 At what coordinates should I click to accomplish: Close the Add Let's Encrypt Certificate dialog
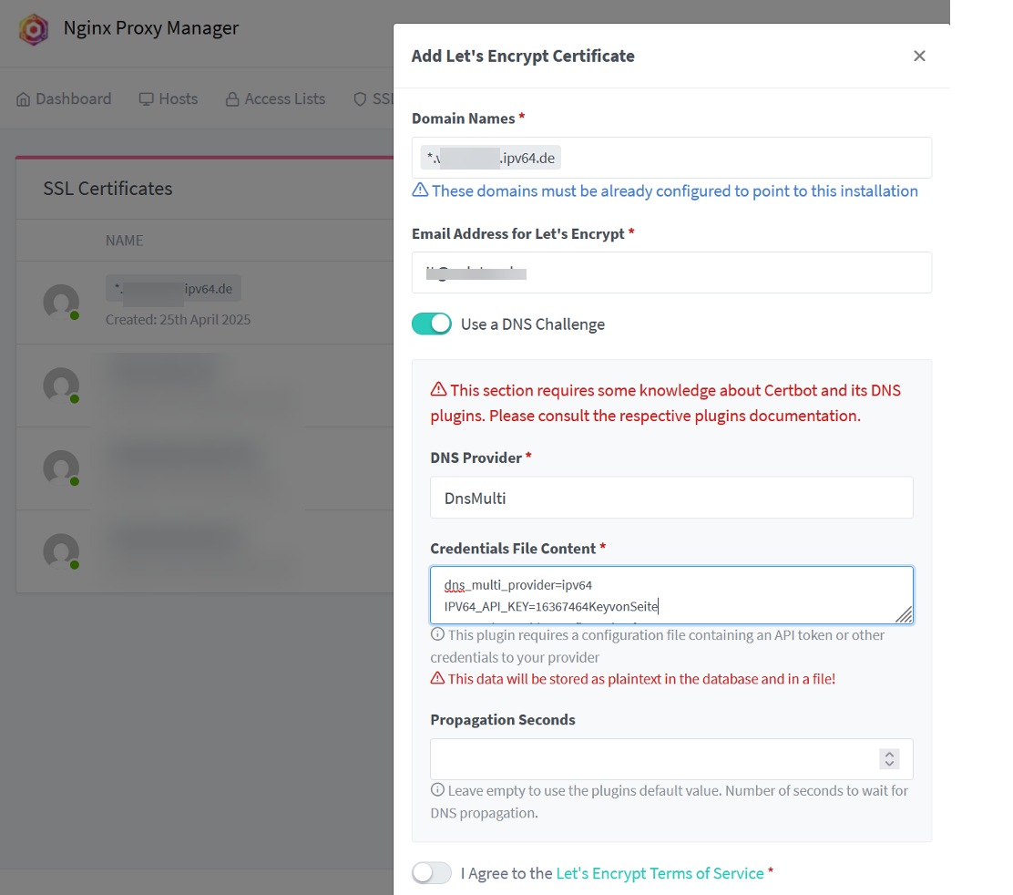tap(919, 56)
